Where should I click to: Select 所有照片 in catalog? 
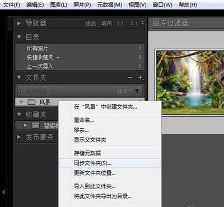(80, 49)
